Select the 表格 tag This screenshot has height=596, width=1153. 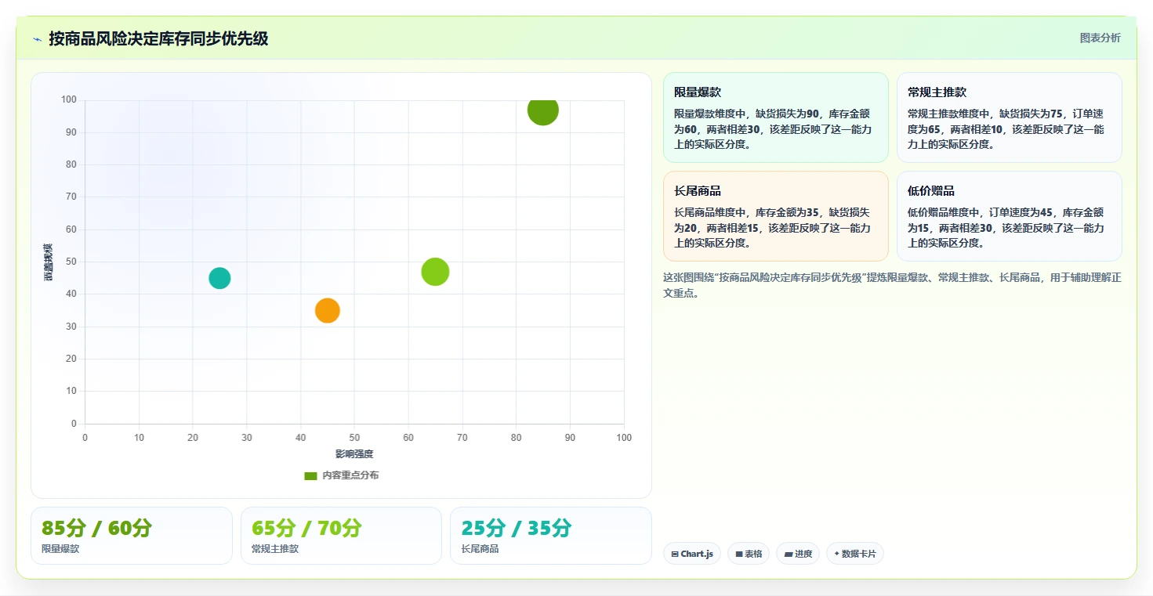coord(749,554)
